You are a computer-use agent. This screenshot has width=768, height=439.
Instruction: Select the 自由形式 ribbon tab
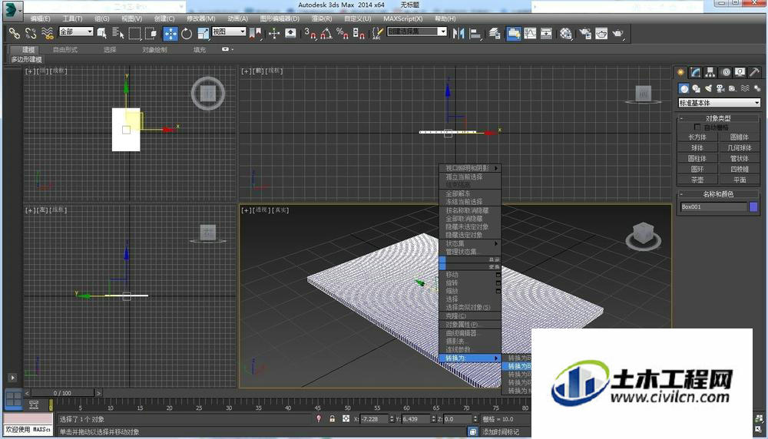click(x=65, y=49)
